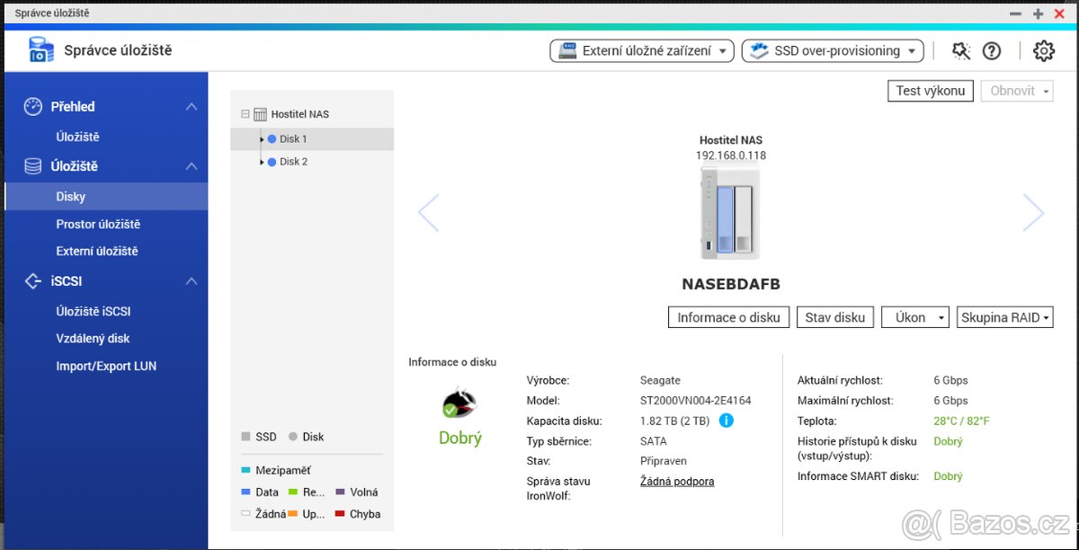Open the Obnovit dropdown
This screenshot has width=1079, height=550.
coord(1017,91)
